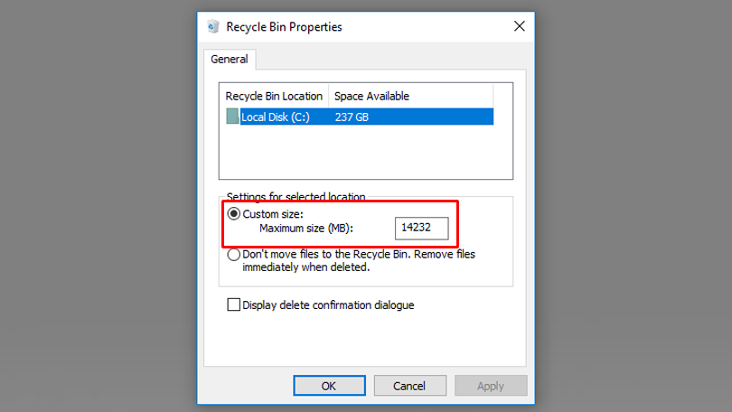This screenshot has width=732, height=412.
Task: Close the Recycle Bin Properties dialog
Action: pos(519,27)
